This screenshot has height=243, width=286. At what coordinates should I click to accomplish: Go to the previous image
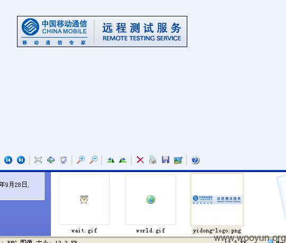(8, 160)
